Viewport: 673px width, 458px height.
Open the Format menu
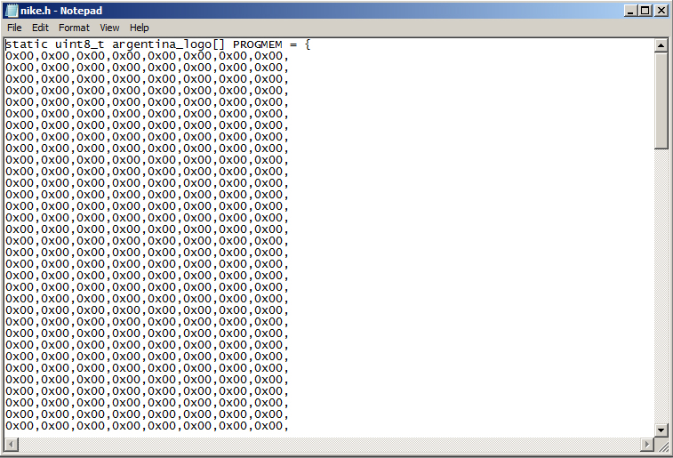click(74, 28)
